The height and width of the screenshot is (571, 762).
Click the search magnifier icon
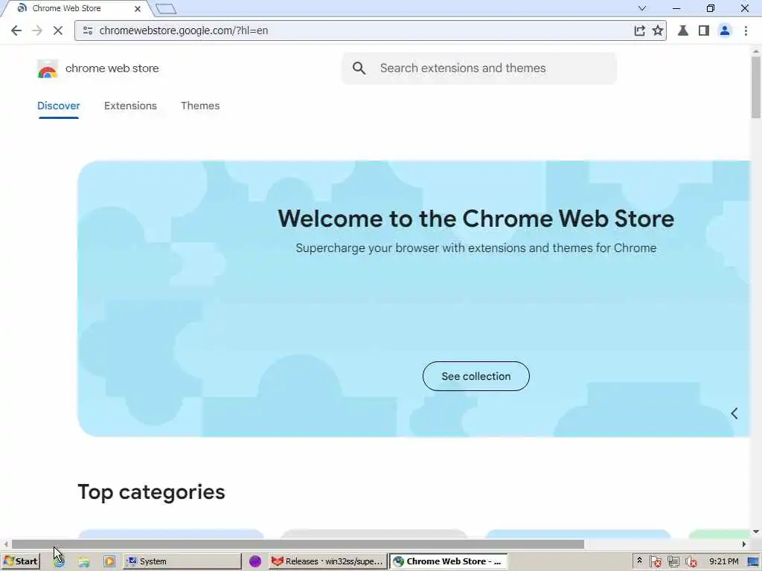click(x=359, y=68)
